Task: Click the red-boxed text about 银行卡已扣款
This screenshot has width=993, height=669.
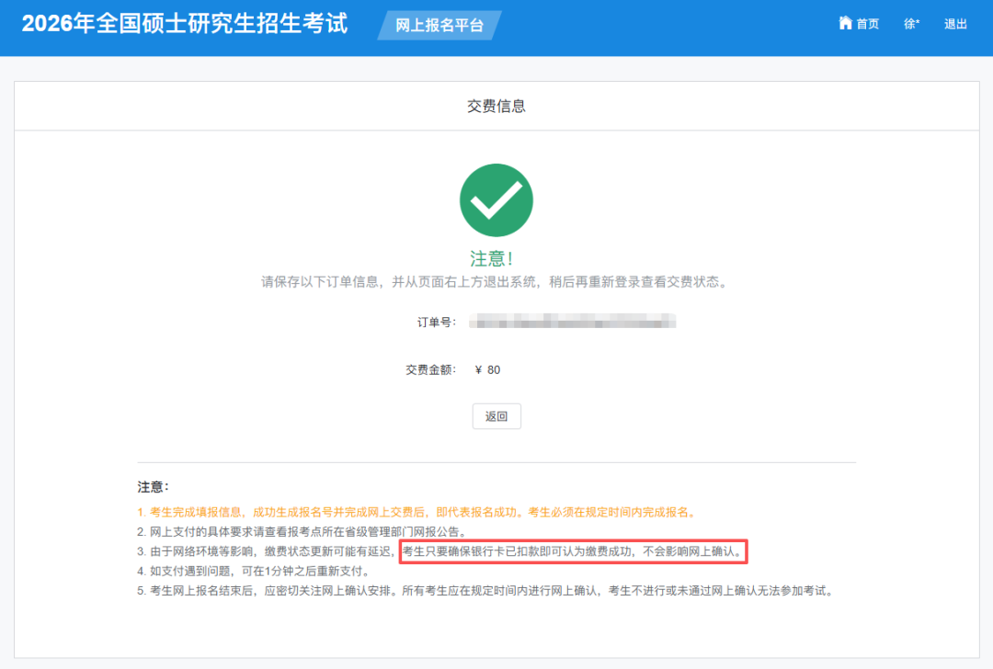Action: (573, 551)
